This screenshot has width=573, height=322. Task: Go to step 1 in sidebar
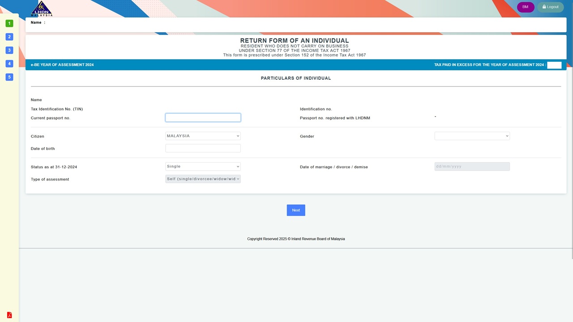9,23
